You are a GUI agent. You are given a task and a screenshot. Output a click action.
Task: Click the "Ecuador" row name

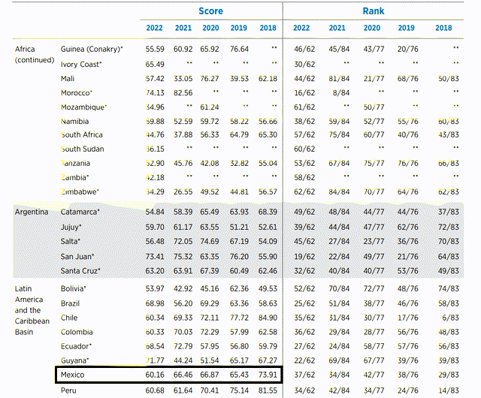point(76,346)
